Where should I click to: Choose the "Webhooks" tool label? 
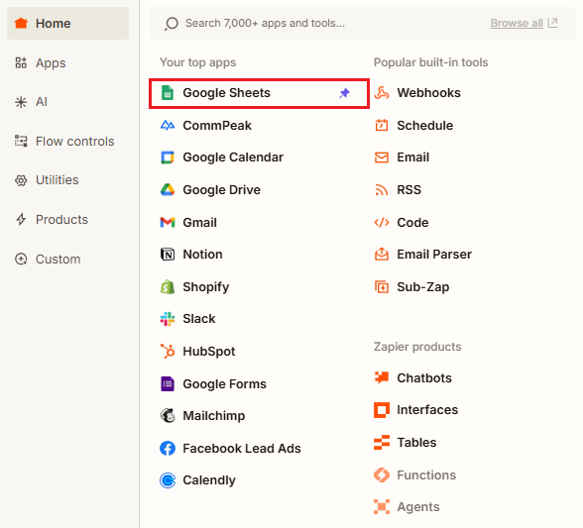point(428,93)
